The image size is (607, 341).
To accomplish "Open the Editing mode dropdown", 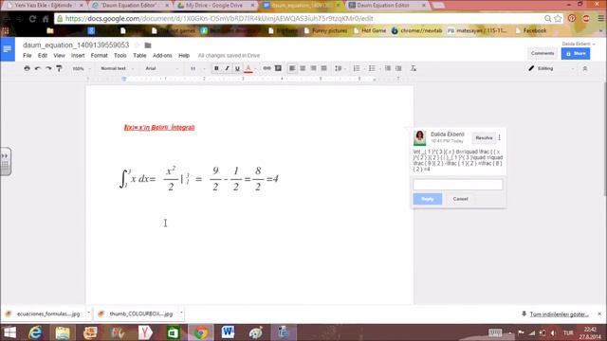I will (x=551, y=68).
